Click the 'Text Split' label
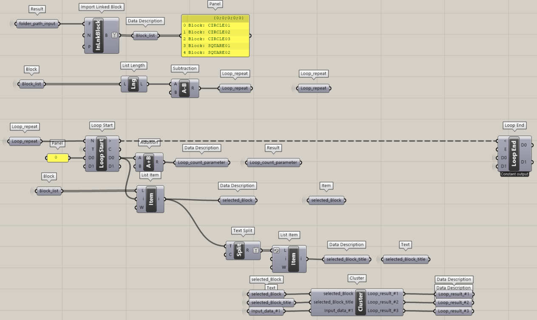Image resolution: width=537 pixels, height=320 pixels. tap(243, 230)
